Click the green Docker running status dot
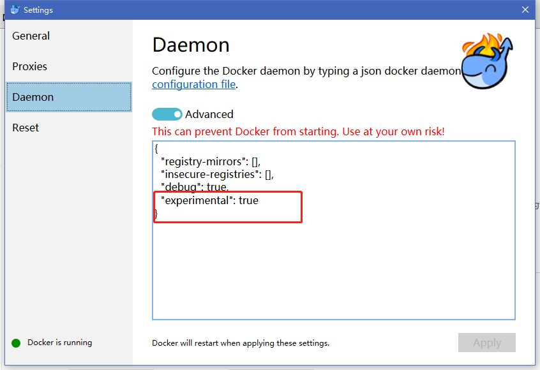This screenshot has height=370, width=540. 15,343
